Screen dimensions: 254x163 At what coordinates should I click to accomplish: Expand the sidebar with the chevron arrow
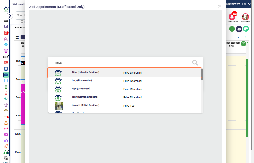coord(10,16)
